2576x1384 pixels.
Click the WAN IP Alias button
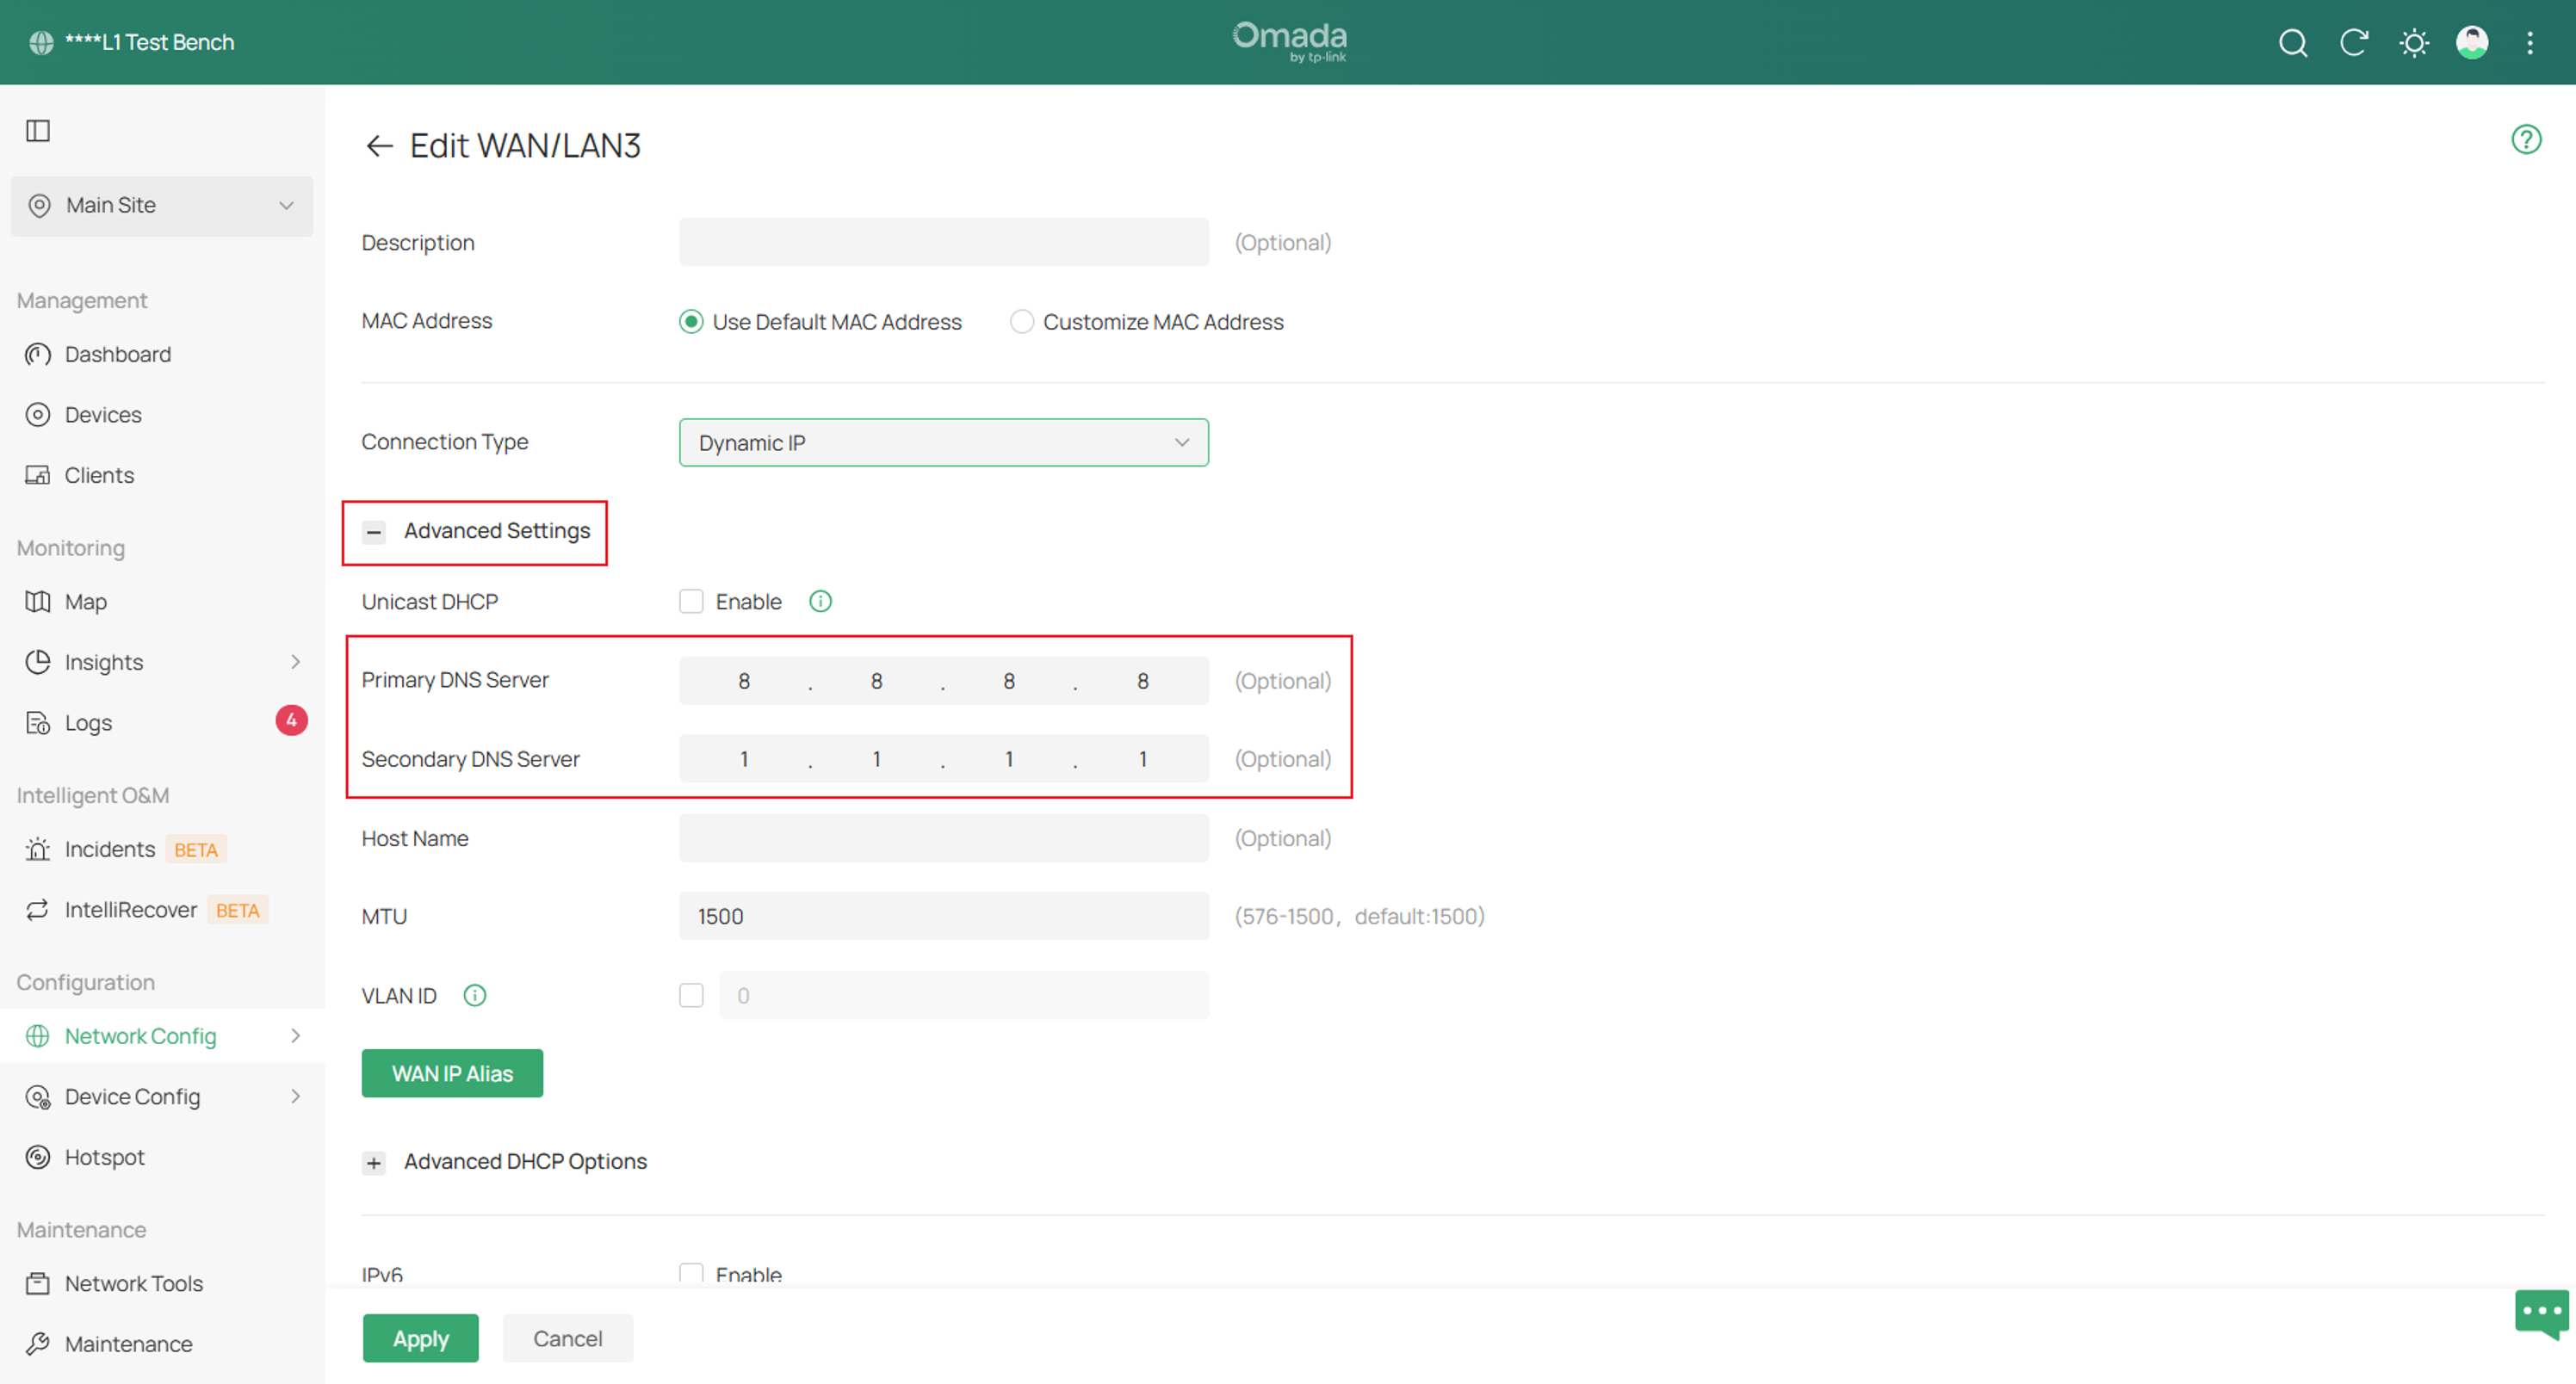(452, 1073)
